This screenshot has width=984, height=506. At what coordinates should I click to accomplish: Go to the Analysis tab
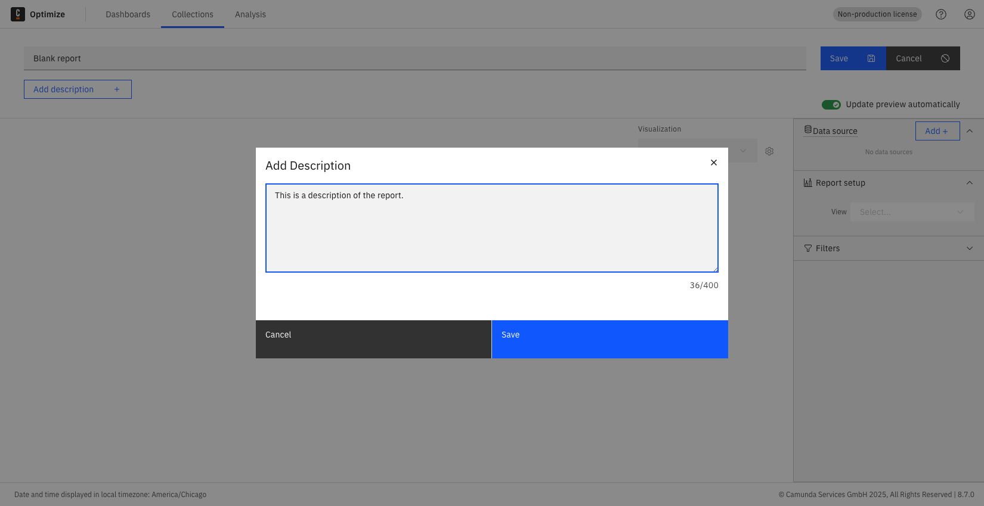pos(250,14)
